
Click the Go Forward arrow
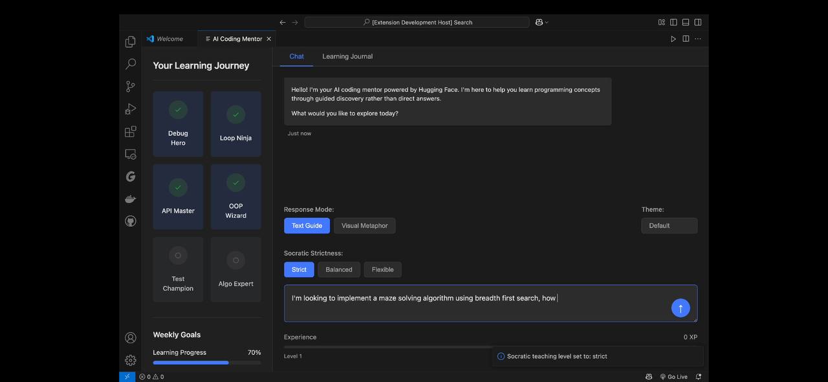[x=295, y=22]
